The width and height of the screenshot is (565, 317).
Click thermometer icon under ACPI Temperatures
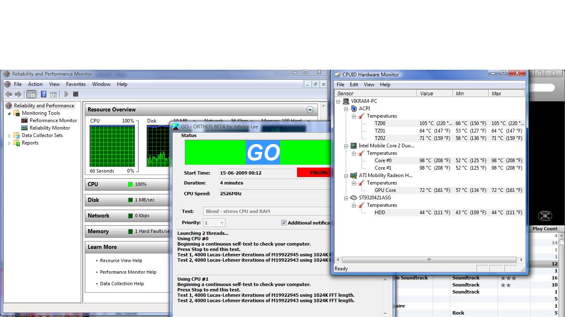(362, 116)
